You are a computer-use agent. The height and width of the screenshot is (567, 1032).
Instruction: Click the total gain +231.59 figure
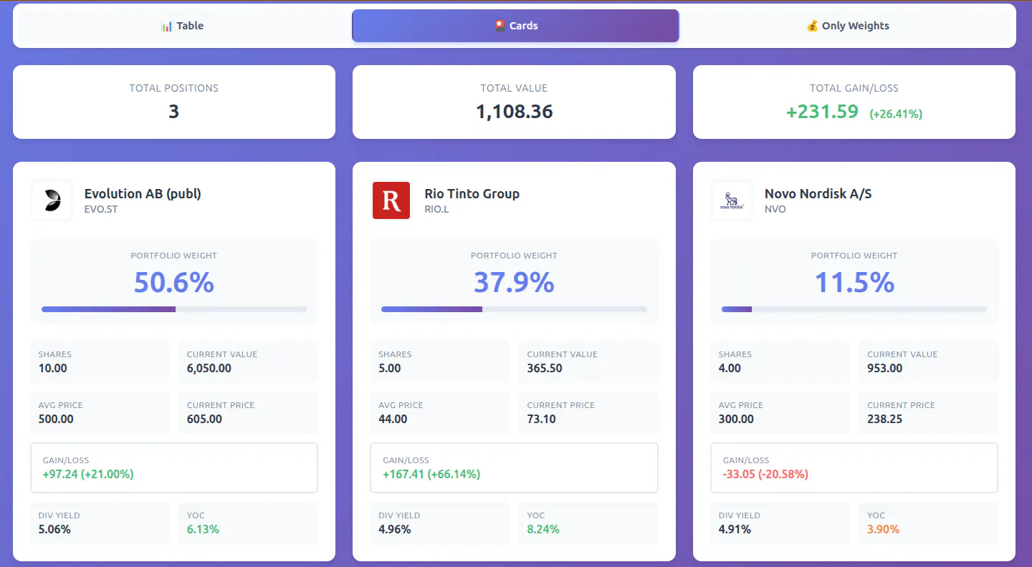[x=822, y=112]
